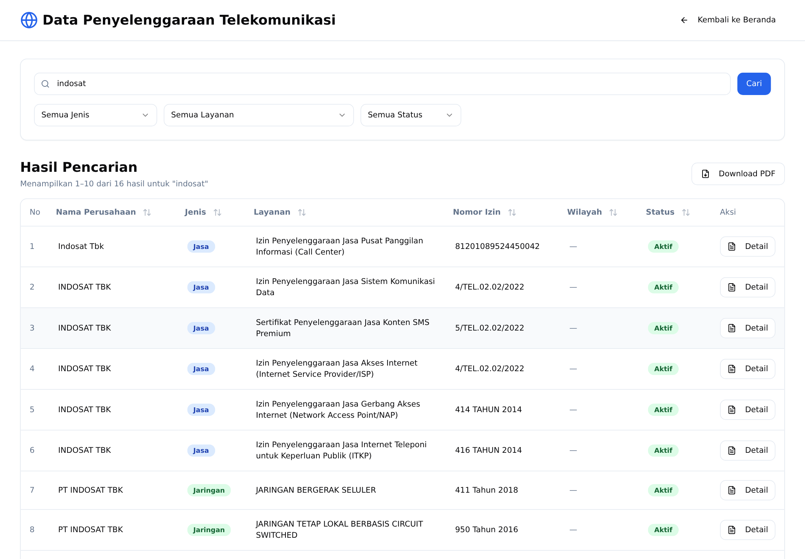Click the magnifier icon in the search box
Screen dimensions: 805x559
45,84
